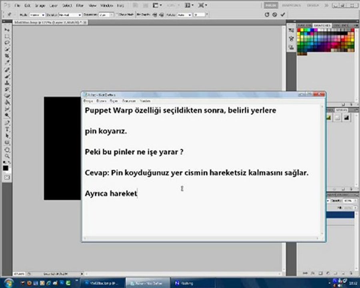Select the Gradient tool
Viewport: 360px width, 288px height.
pos(7,102)
